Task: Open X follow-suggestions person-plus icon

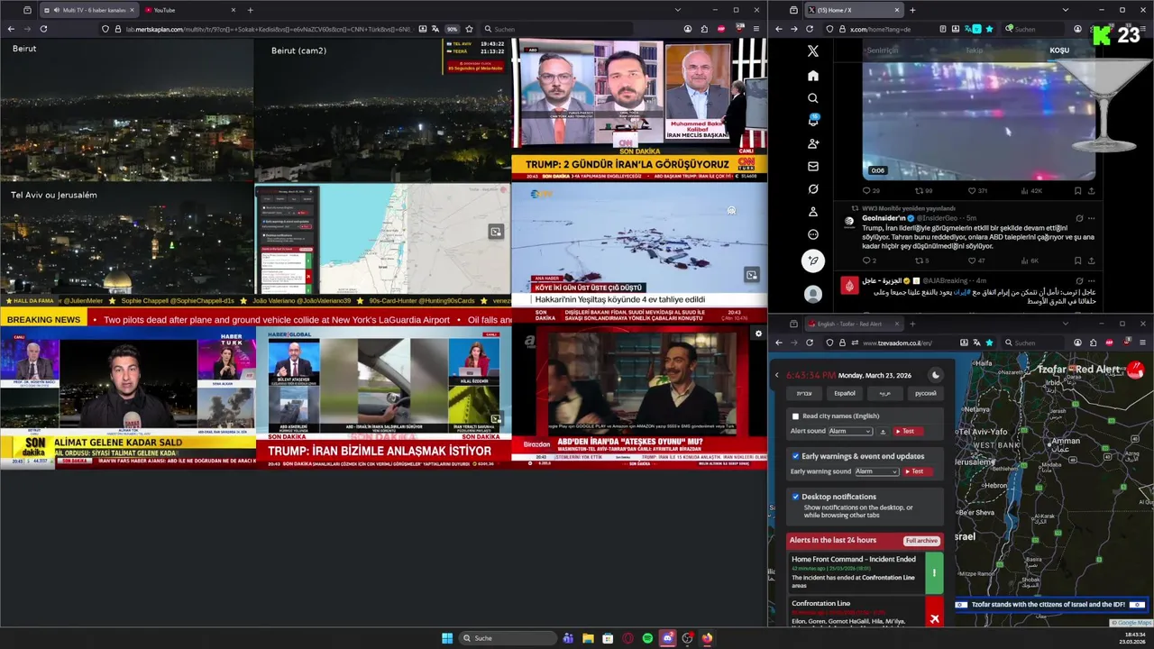Action: (813, 144)
